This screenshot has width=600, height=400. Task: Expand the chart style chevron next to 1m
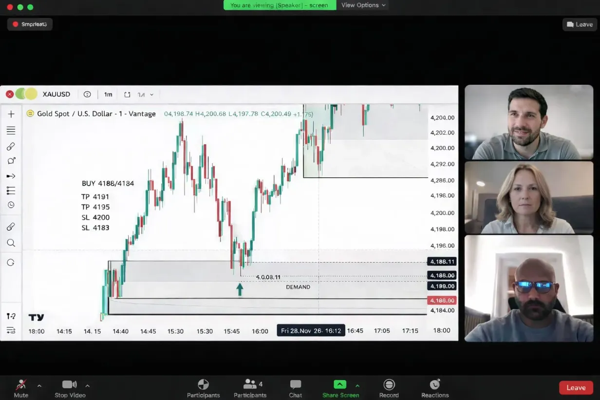[151, 94]
